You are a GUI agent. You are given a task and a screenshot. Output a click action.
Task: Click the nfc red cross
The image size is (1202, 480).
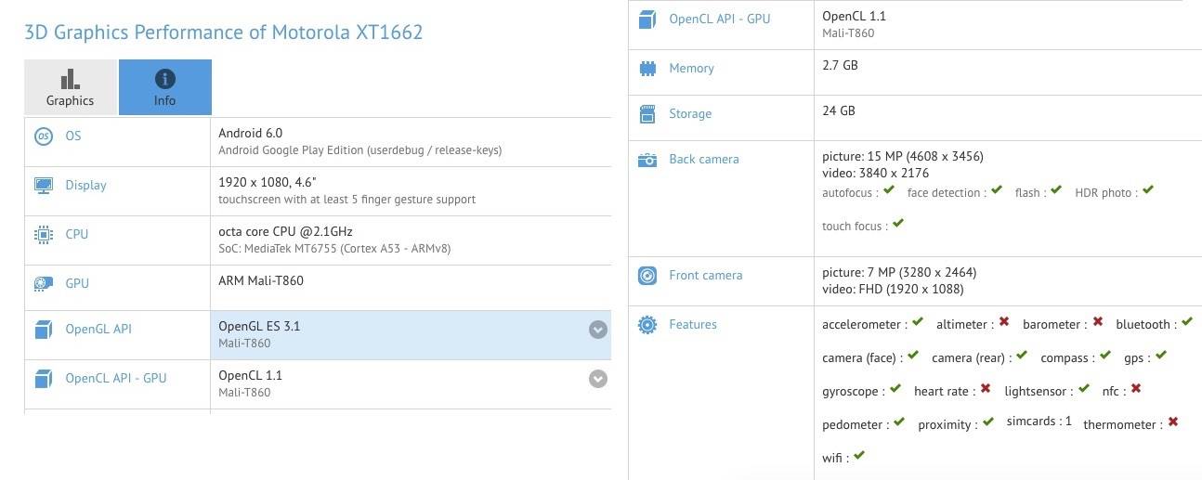[x=1136, y=389]
